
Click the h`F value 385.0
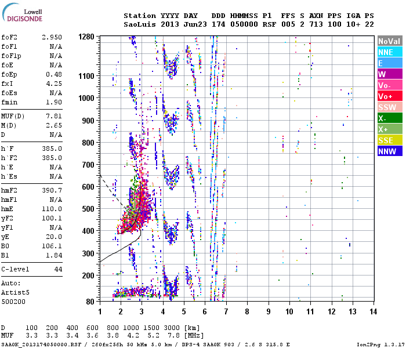pos(52,148)
